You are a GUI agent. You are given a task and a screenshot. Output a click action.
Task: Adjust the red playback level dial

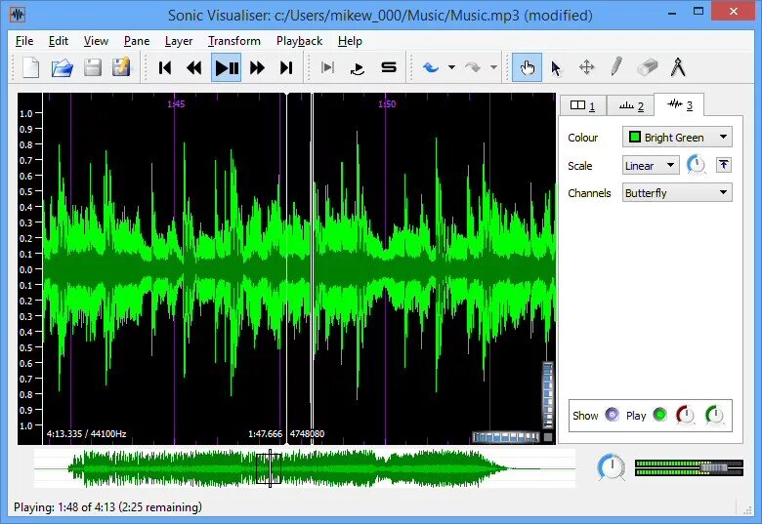686,415
